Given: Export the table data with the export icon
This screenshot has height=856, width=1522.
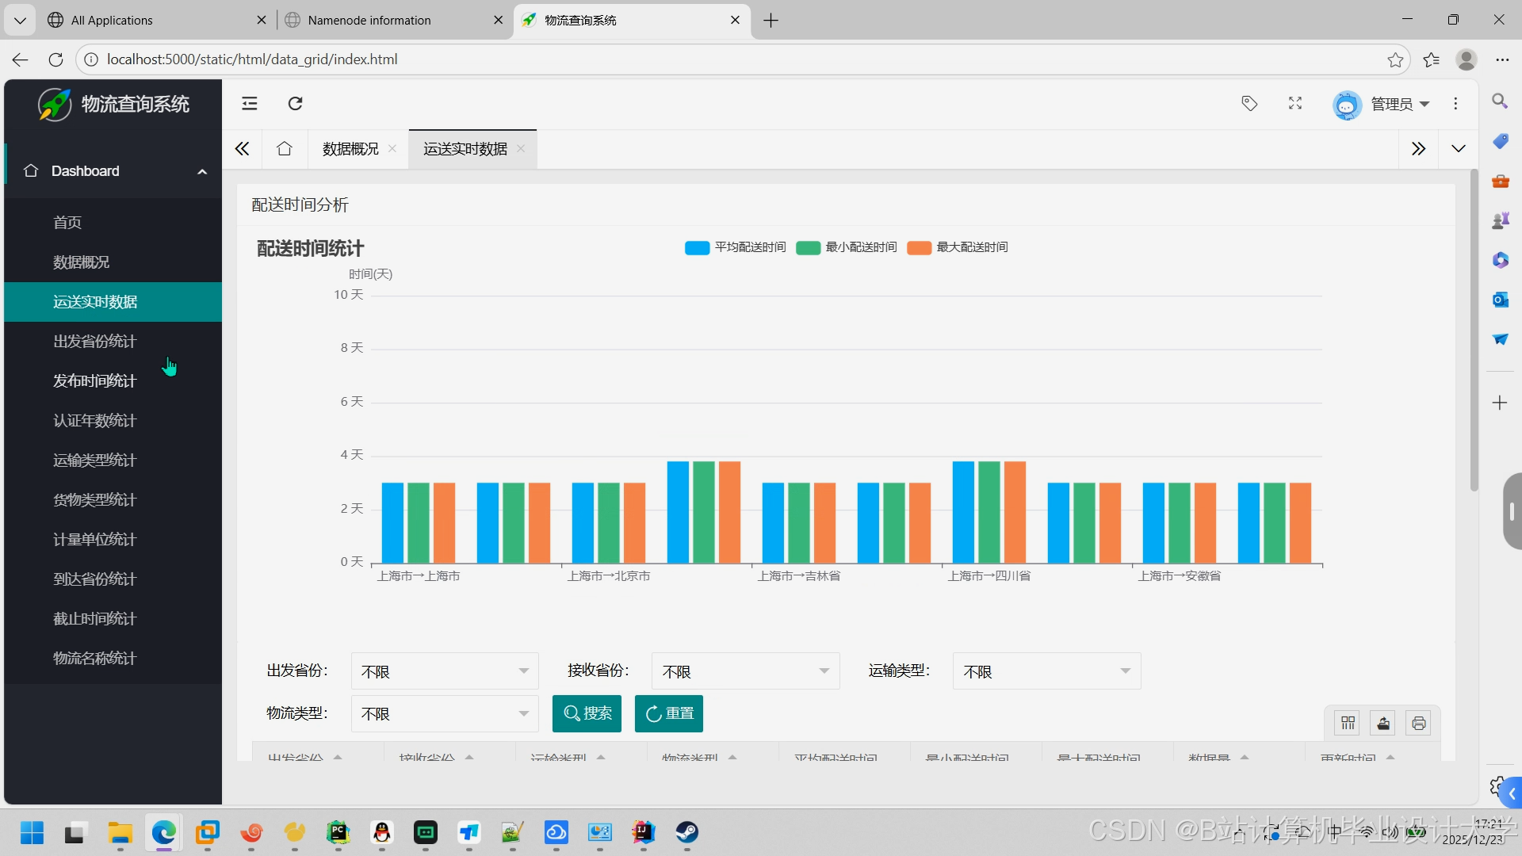Looking at the screenshot, I should [x=1382, y=722].
